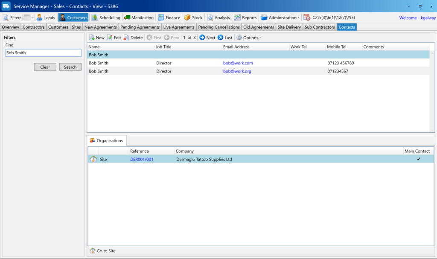Open the dropdown next to Filters
Image resolution: width=437 pixels, height=259 pixels.
pos(33,17)
